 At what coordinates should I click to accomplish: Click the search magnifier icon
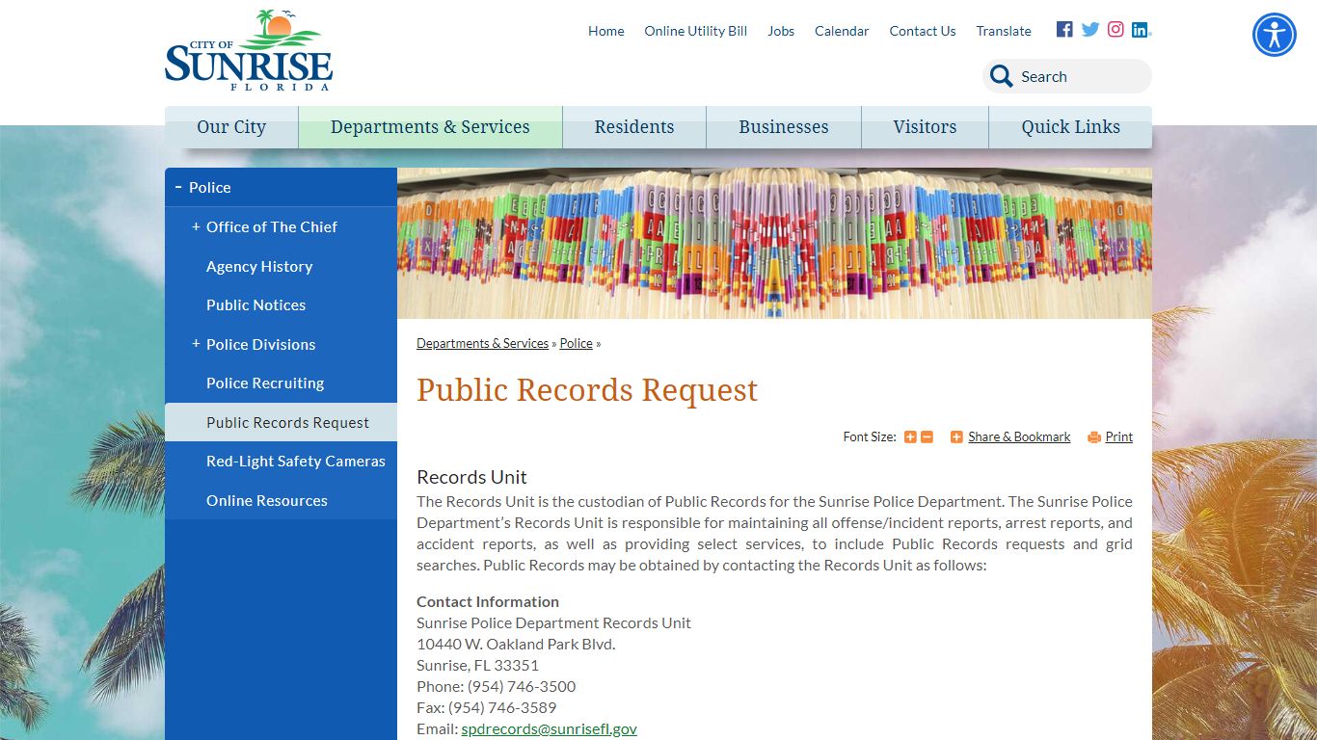(x=1001, y=77)
